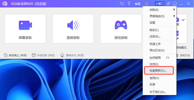Click the speaker audio record icon

(73, 25)
